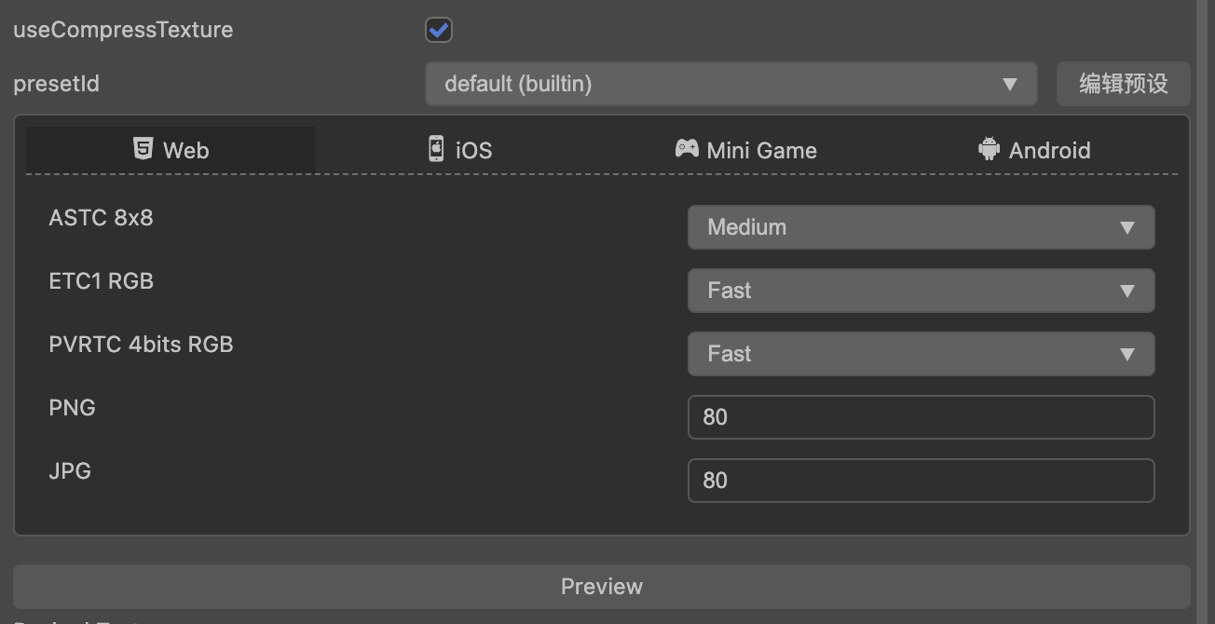This screenshot has width=1215, height=624.
Task: Click the 编辑预设 button
Action: (x=1123, y=84)
